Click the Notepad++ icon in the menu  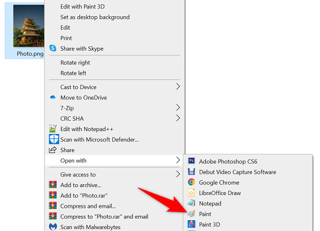pos(53,129)
